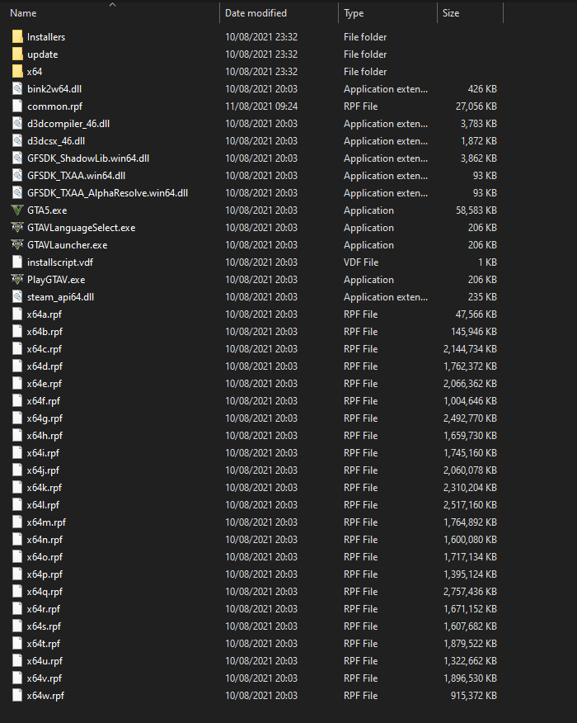
Task: Select the d3dcompiler_46.dll file name
Action: click(68, 124)
